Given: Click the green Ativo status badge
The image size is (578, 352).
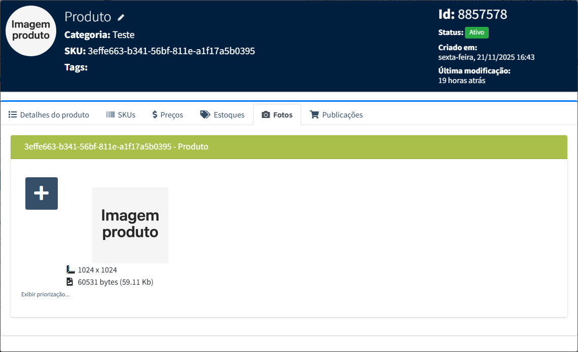Looking at the screenshot, I should (x=476, y=32).
